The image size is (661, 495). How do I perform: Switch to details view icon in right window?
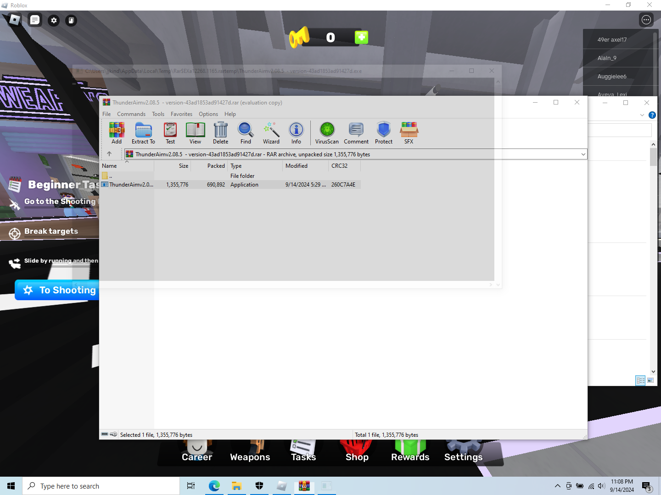pos(640,380)
